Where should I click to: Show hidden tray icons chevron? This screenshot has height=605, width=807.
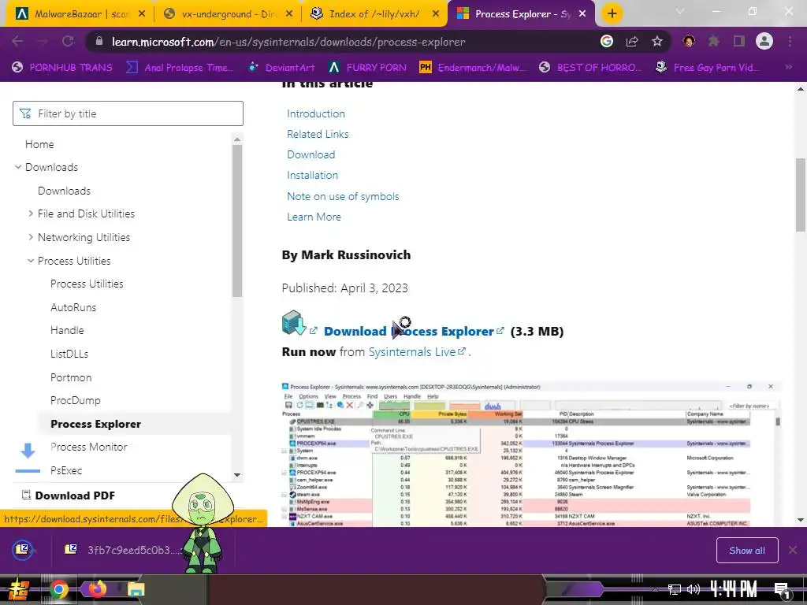(x=655, y=590)
